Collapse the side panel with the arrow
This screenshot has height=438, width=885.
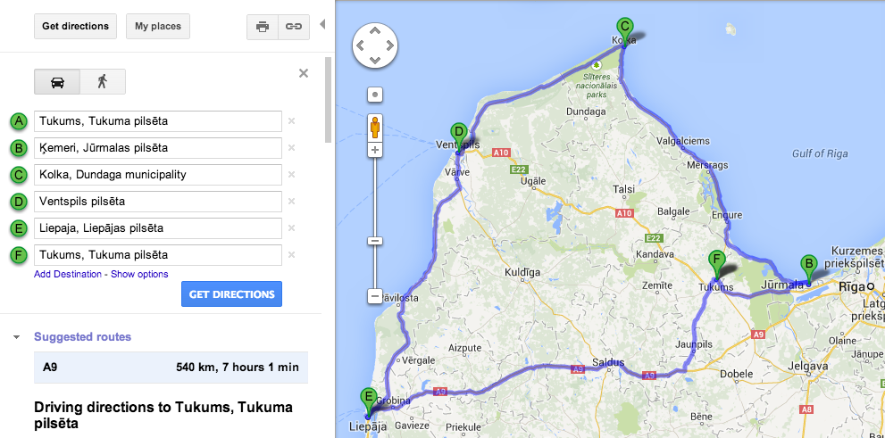pos(322,24)
